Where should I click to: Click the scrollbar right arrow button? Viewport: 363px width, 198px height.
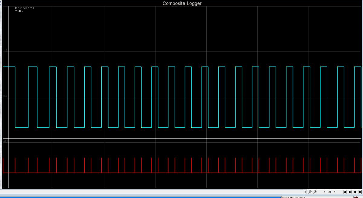pos(305,192)
